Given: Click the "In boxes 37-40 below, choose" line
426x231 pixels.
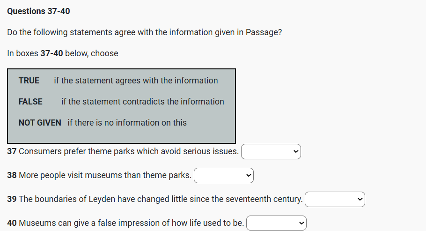Looking at the screenshot, I should tap(63, 53).
